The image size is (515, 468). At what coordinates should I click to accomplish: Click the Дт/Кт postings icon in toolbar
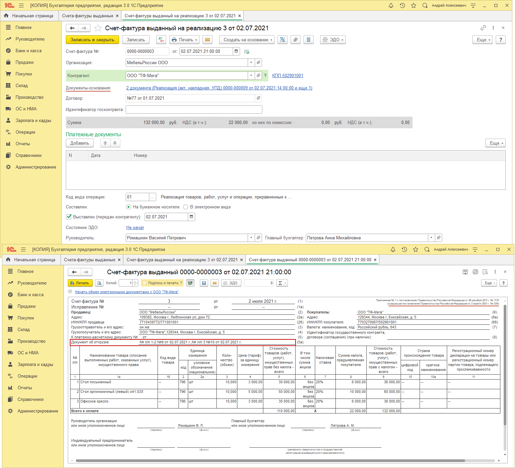click(161, 40)
